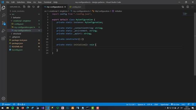This screenshot has height=110, width=196.
Task: Collapse all folders in Explorer
Action: 38,7
